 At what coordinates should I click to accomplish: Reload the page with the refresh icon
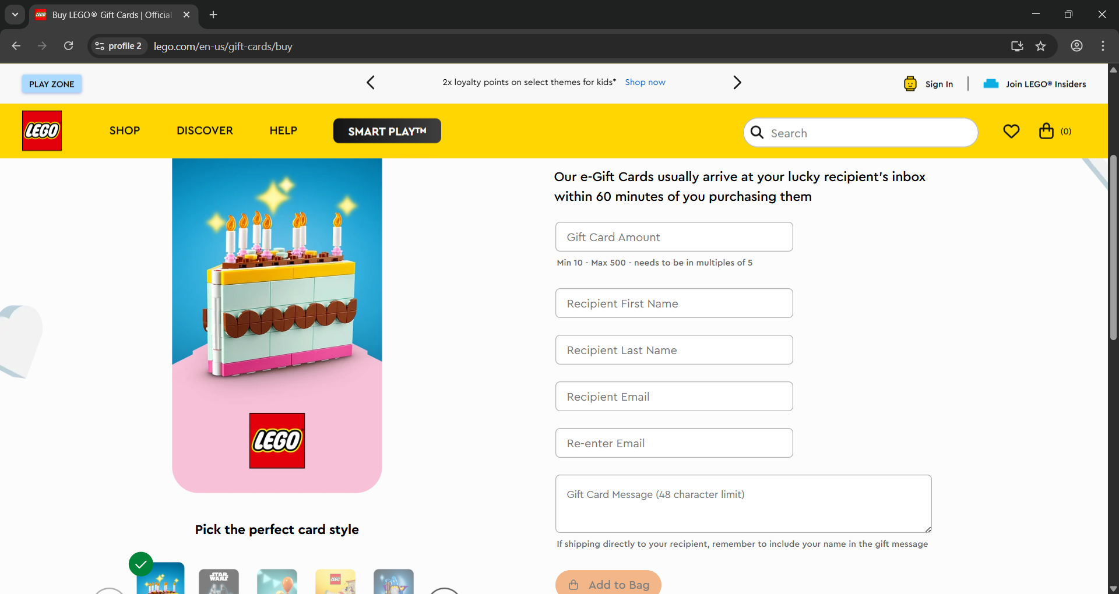(x=68, y=46)
